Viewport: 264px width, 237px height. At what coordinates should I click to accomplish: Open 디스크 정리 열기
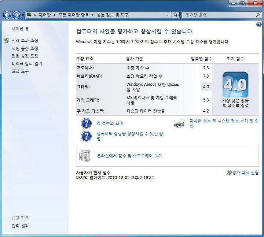[27, 64]
